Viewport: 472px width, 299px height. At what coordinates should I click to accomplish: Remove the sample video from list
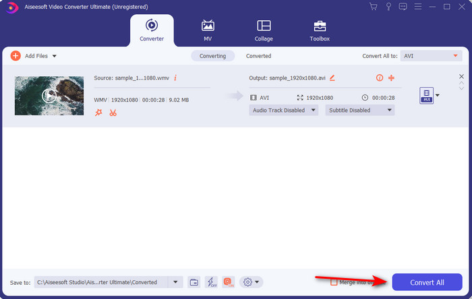pyautogui.click(x=461, y=76)
